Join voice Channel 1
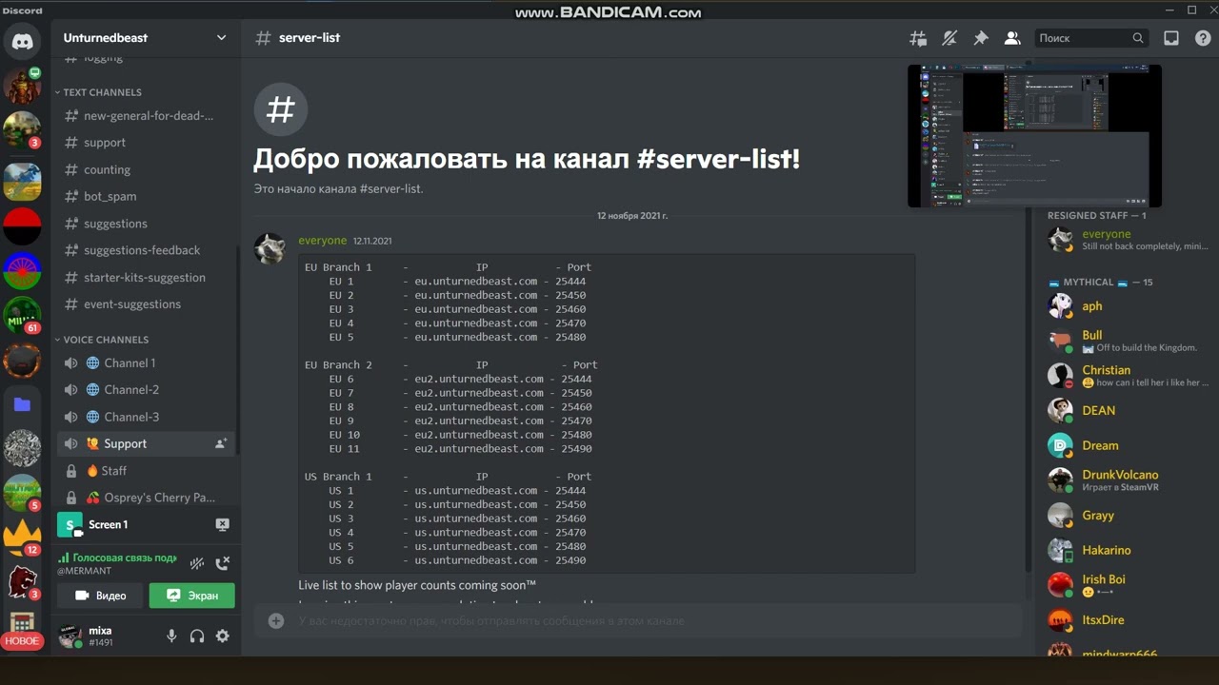 tap(146, 362)
